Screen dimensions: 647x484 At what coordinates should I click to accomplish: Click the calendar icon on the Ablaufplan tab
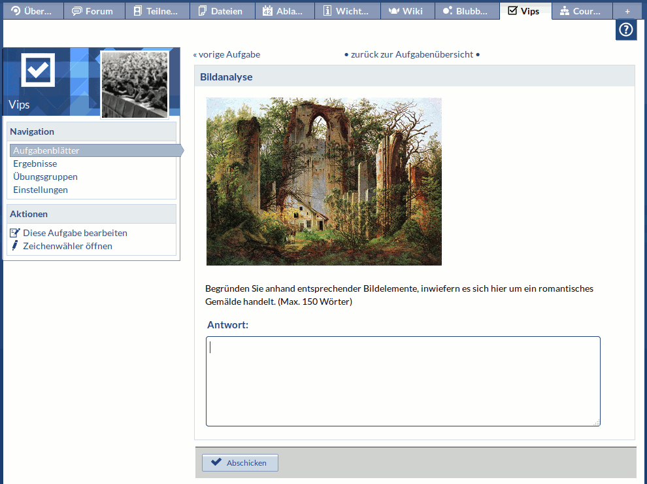pos(267,11)
